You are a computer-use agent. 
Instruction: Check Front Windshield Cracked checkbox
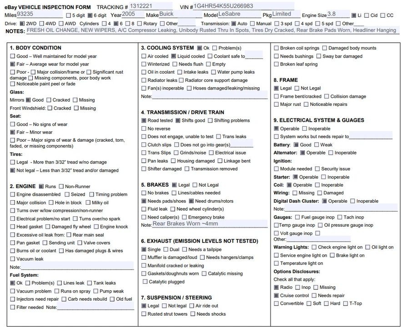[x=50, y=108]
